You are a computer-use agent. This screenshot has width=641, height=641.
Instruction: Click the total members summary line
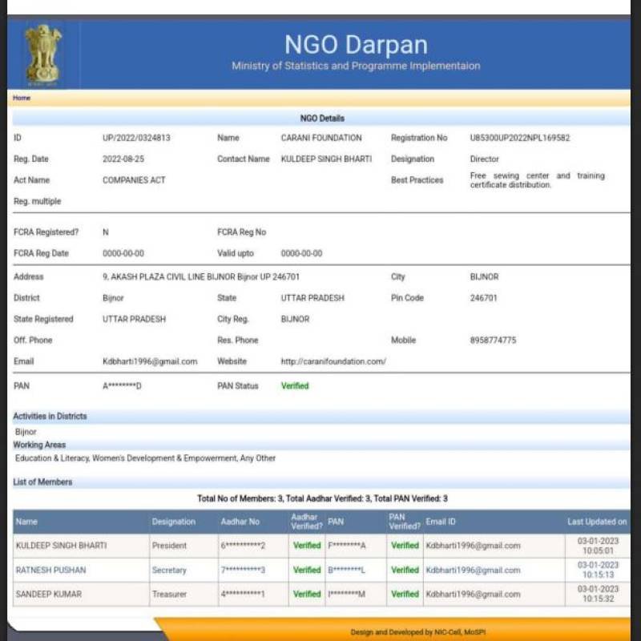[x=322, y=498]
